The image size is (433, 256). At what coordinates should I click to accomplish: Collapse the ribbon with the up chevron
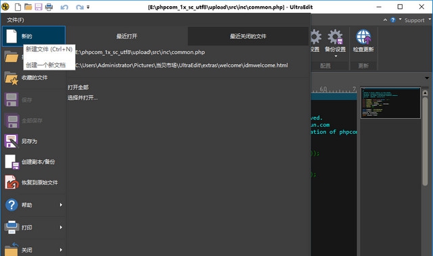385,20
